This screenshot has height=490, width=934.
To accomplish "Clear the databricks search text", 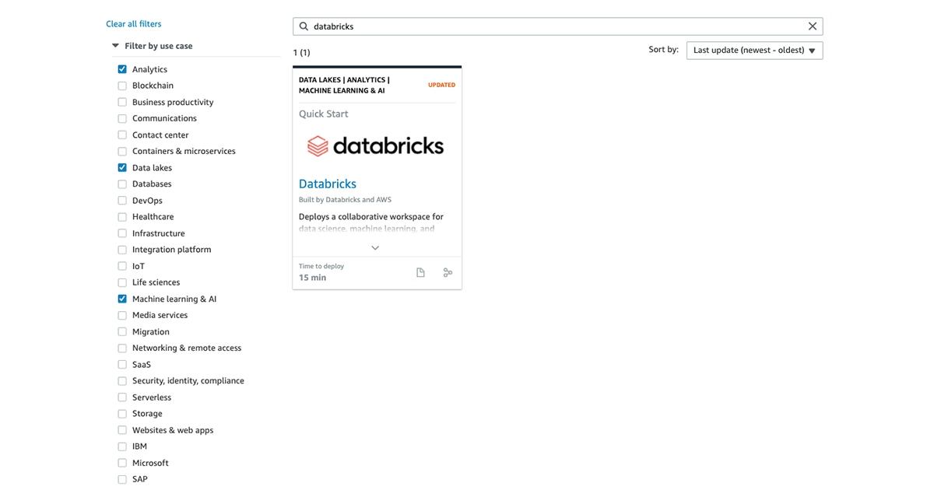I will pyautogui.click(x=813, y=26).
